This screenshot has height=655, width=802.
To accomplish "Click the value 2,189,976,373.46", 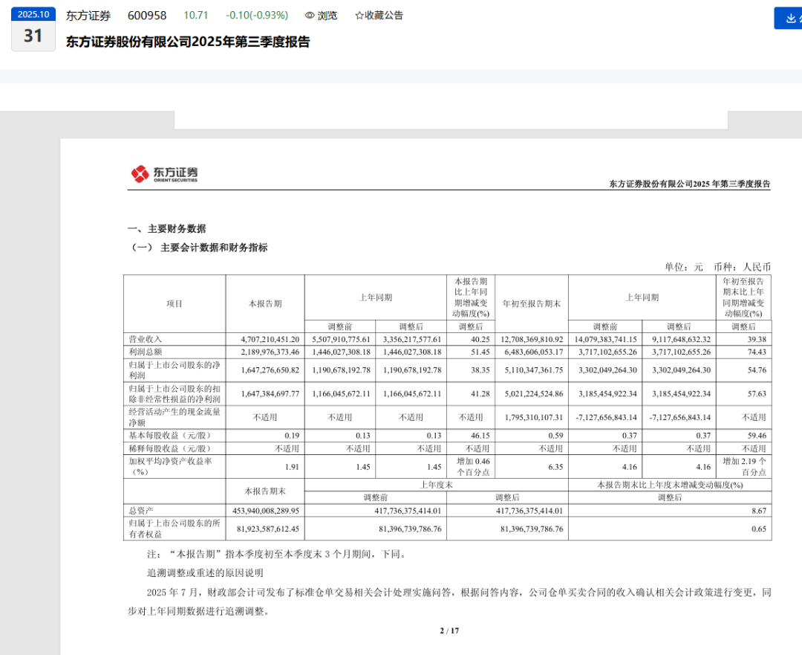I will pyautogui.click(x=270, y=352).
